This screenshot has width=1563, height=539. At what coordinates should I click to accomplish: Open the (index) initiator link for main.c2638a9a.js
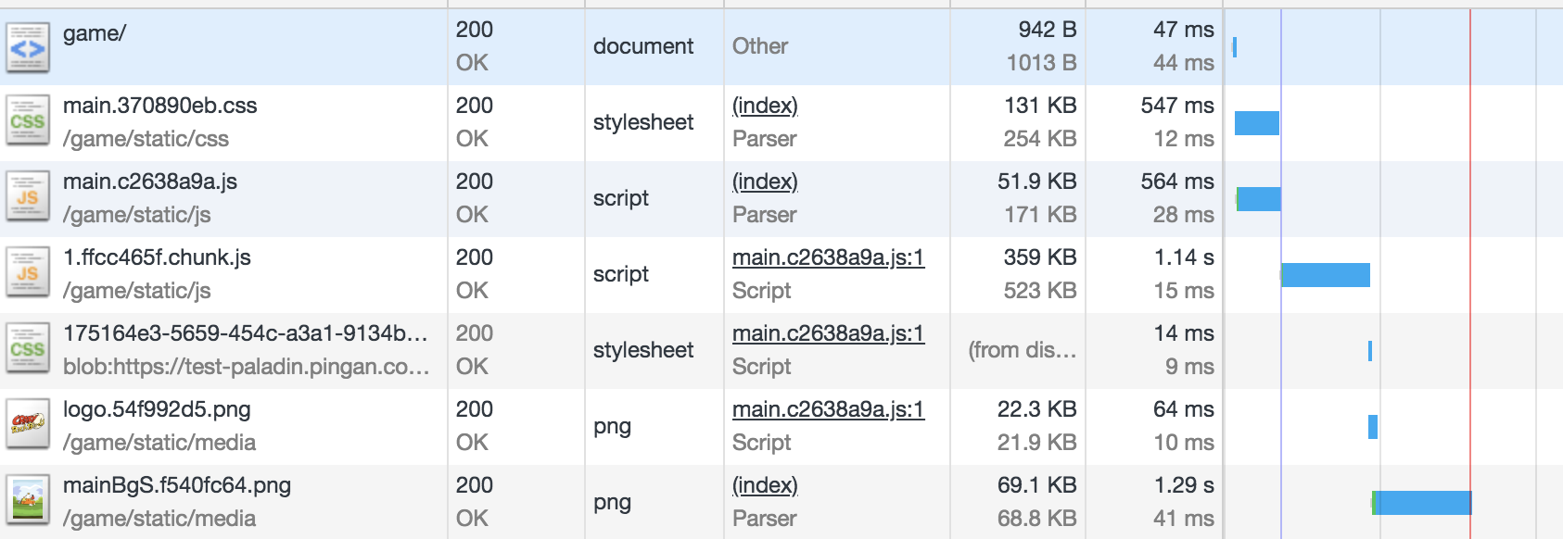[765, 182]
